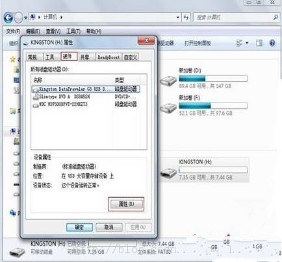Image resolution: width=282 pixels, height=262 pixels.
Task: Toggle the preview pane icon
Action: pyautogui.click(x=259, y=43)
